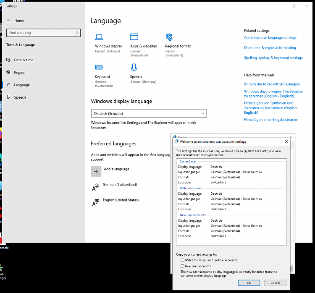The image size is (315, 293).
Task: Click the search magnifier in Find a setting
Action: (x=77, y=33)
